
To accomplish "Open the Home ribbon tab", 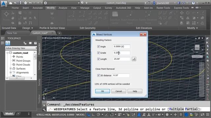I will click(x=15, y=8).
